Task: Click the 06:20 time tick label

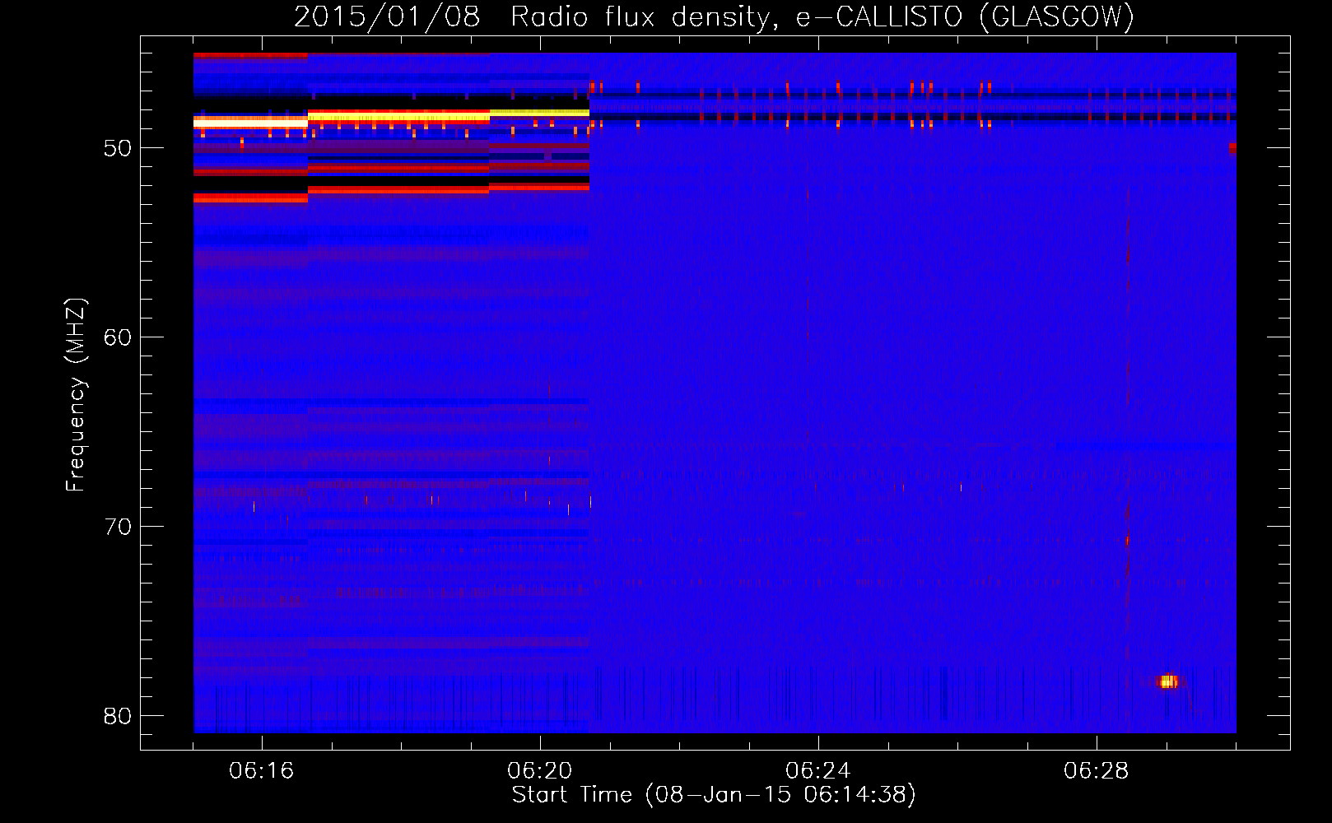Action: tap(540, 771)
